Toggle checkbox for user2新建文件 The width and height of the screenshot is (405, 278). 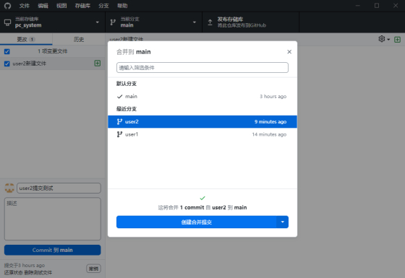coord(7,64)
